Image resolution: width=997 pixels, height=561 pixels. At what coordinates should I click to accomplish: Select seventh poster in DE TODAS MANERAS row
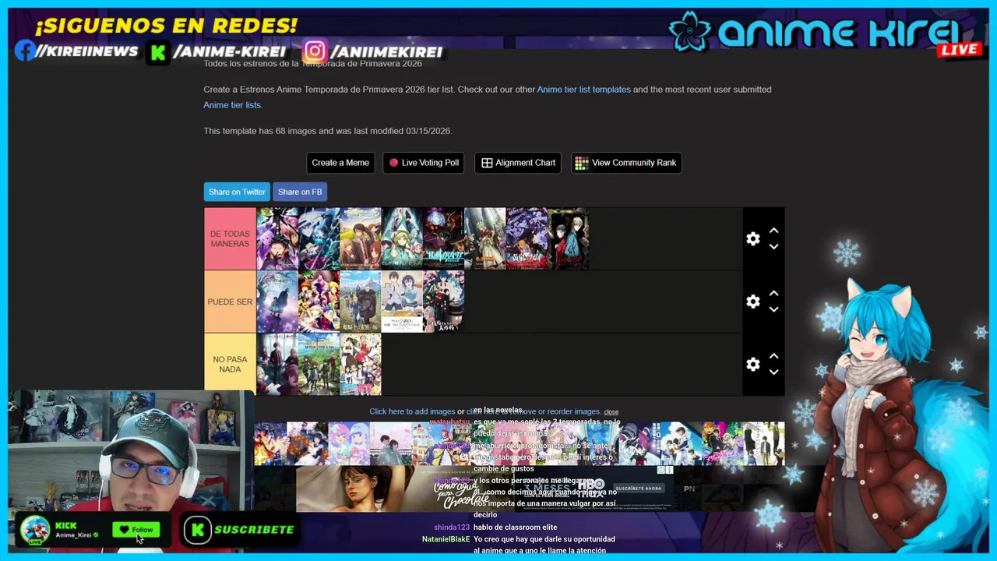(x=527, y=238)
